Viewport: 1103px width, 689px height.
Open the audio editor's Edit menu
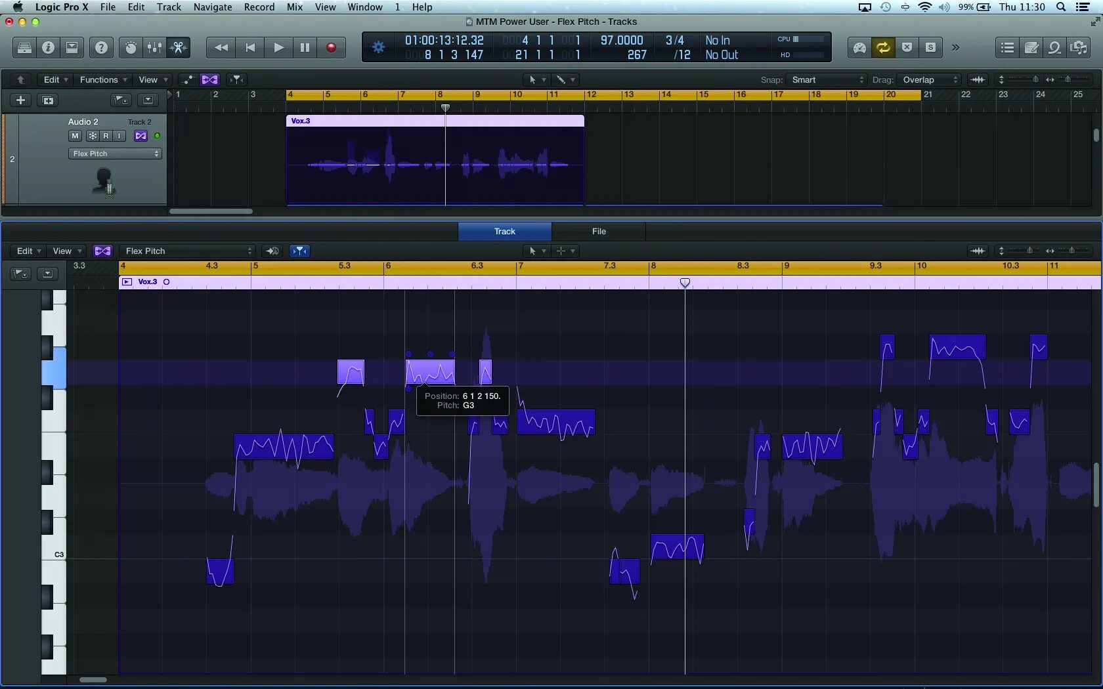pos(29,251)
